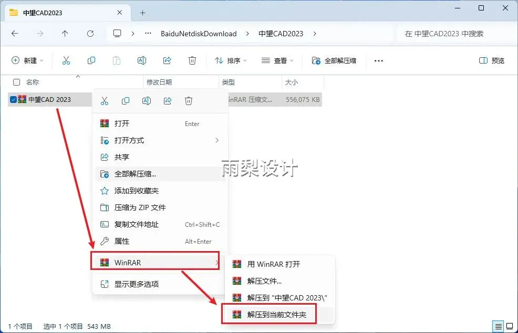
Task: Switch to large icons view in the status bar
Action: (510, 326)
